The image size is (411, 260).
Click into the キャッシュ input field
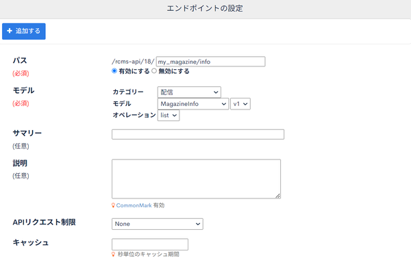tap(150, 244)
